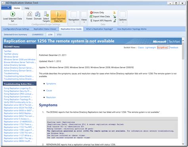This screenshot has width=188, height=147.
Task: Open Windows Server 2008 and Window... link
Action: point(20,59)
